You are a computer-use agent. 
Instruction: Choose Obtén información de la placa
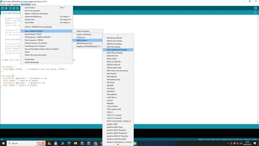tap(47, 55)
